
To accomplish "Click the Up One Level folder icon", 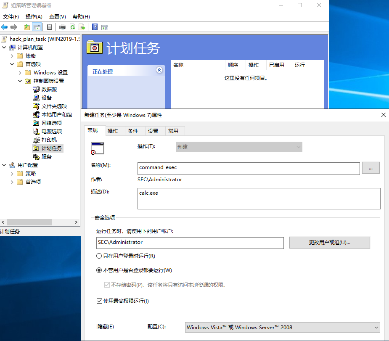I will 27,27.
